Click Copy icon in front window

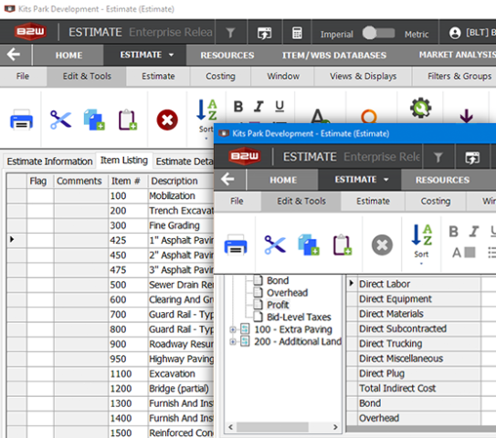click(x=308, y=245)
